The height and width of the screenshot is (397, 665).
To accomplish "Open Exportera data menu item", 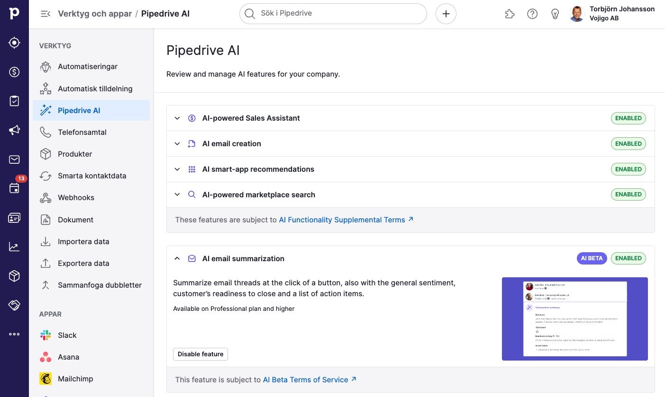I will [91, 263].
